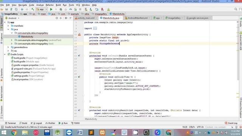
Task: Open the SDK Manager icon
Action: tap(91, 9)
